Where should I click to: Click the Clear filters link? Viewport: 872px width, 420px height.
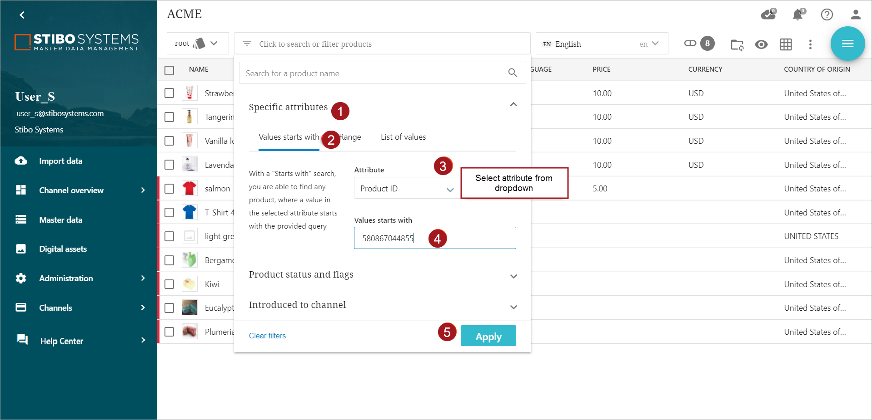267,336
